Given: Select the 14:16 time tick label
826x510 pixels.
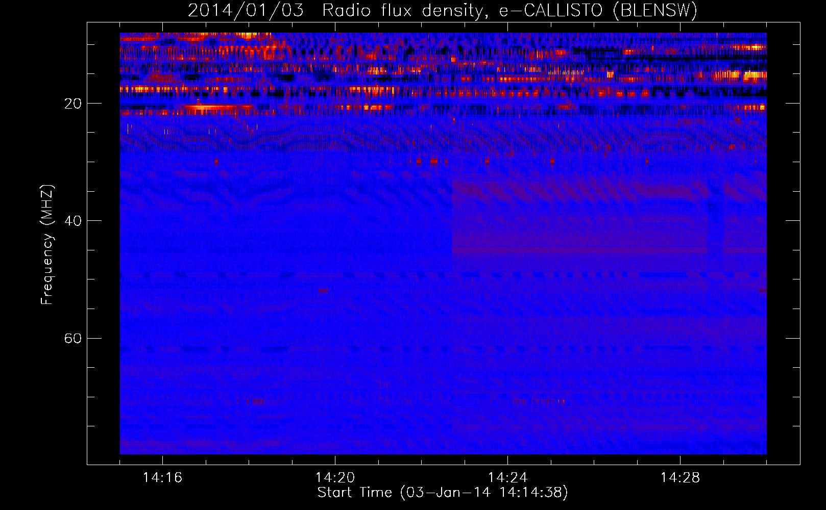Looking at the screenshot, I should pyautogui.click(x=162, y=478).
